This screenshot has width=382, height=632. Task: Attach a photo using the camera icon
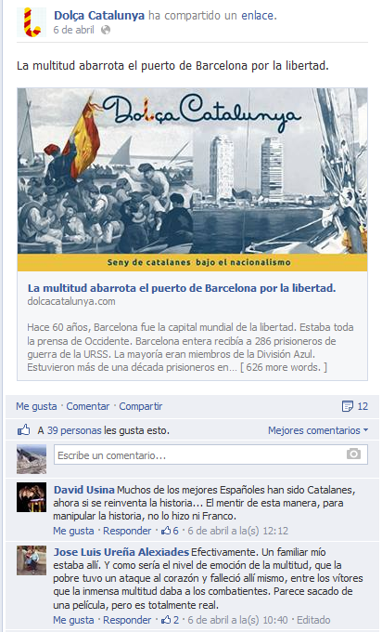(x=353, y=454)
